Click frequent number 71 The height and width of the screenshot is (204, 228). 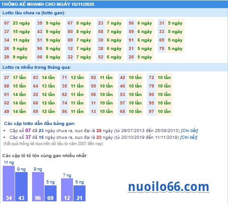65,78
